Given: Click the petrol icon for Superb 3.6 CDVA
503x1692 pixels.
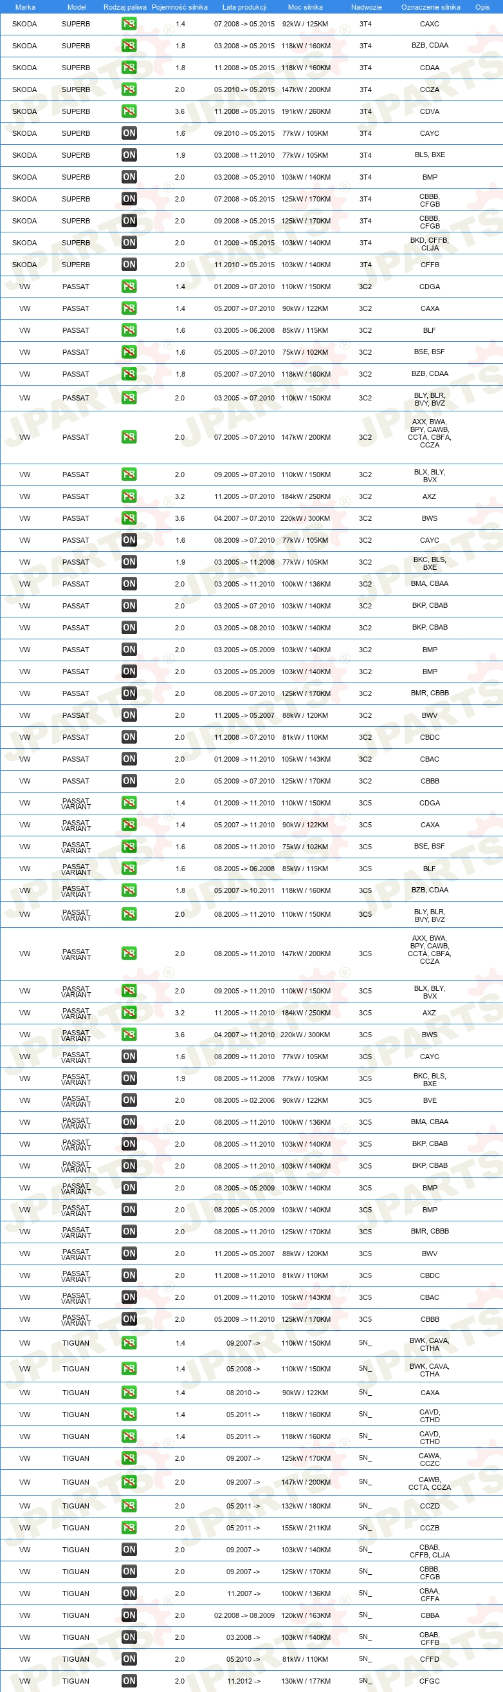Looking at the screenshot, I should coord(129,111).
